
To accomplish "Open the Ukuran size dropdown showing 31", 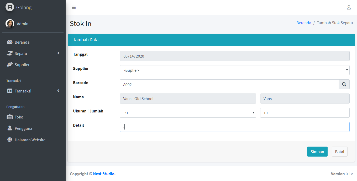I will tap(188, 113).
